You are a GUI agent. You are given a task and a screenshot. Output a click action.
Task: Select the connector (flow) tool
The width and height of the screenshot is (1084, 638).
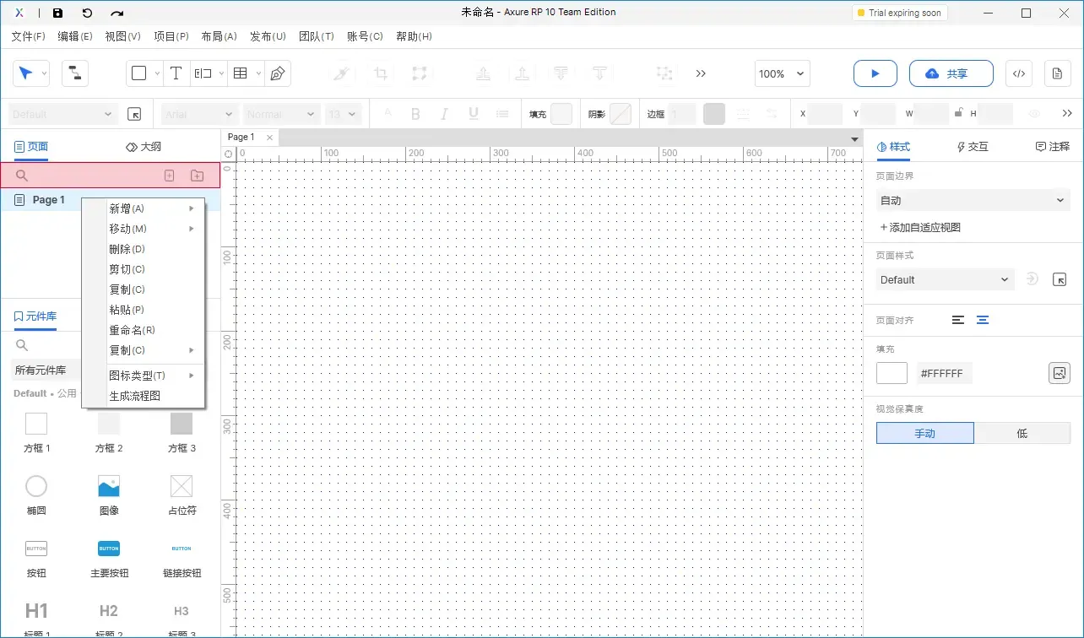pyautogui.click(x=74, y=73)
